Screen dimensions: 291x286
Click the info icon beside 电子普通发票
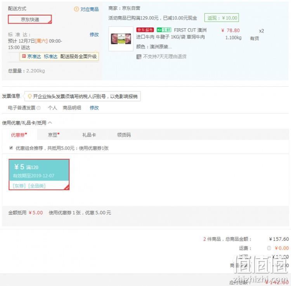(38, 108)
